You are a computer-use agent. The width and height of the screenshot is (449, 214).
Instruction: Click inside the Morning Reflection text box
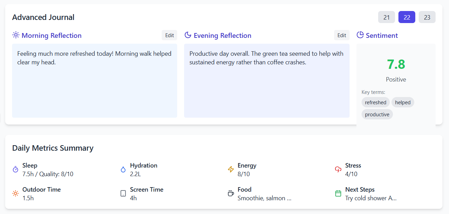coord(95,89)
